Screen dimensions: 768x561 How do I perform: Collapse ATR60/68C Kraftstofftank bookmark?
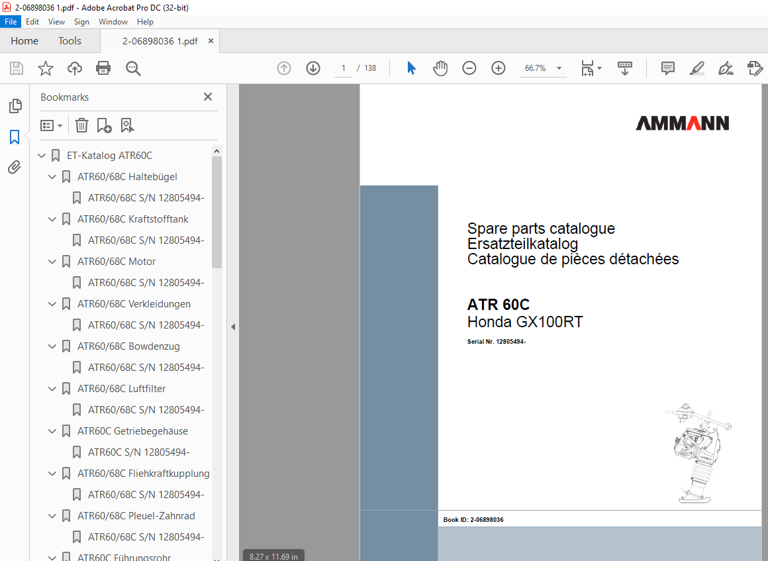pyautogui.click(x=52, y=219)
